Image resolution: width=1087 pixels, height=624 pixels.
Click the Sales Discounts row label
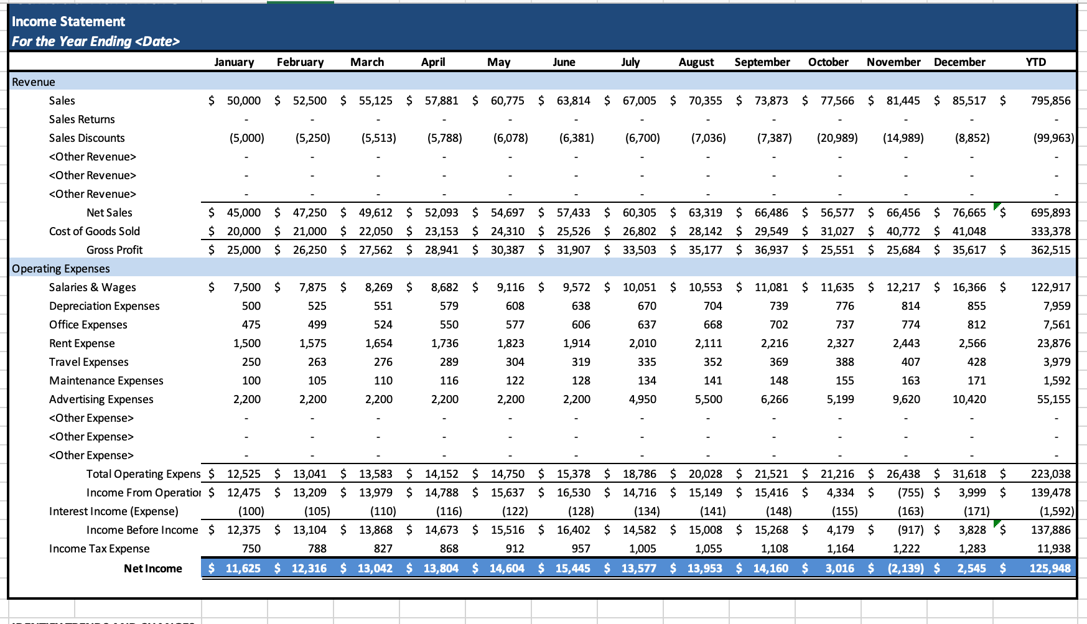tap(86, 137)
